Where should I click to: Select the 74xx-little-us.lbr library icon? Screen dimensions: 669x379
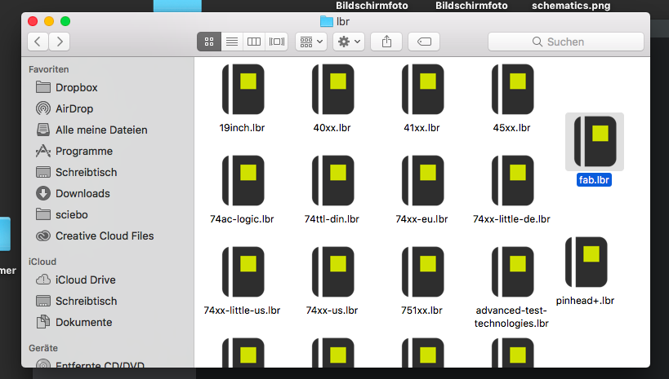(x=243, y=271)
